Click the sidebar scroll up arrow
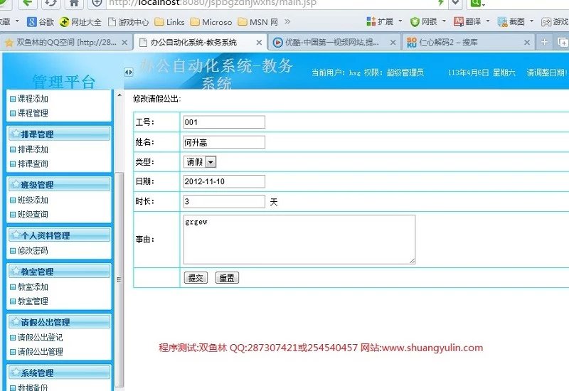 pos(119,95)
